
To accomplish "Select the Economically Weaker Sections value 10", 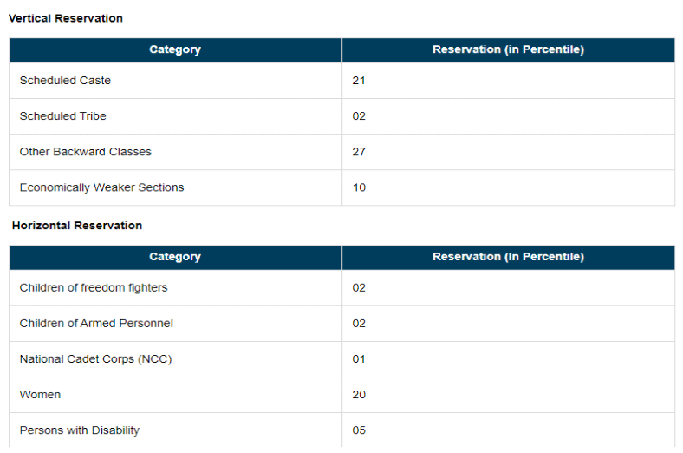I will [x=359, y=187].
